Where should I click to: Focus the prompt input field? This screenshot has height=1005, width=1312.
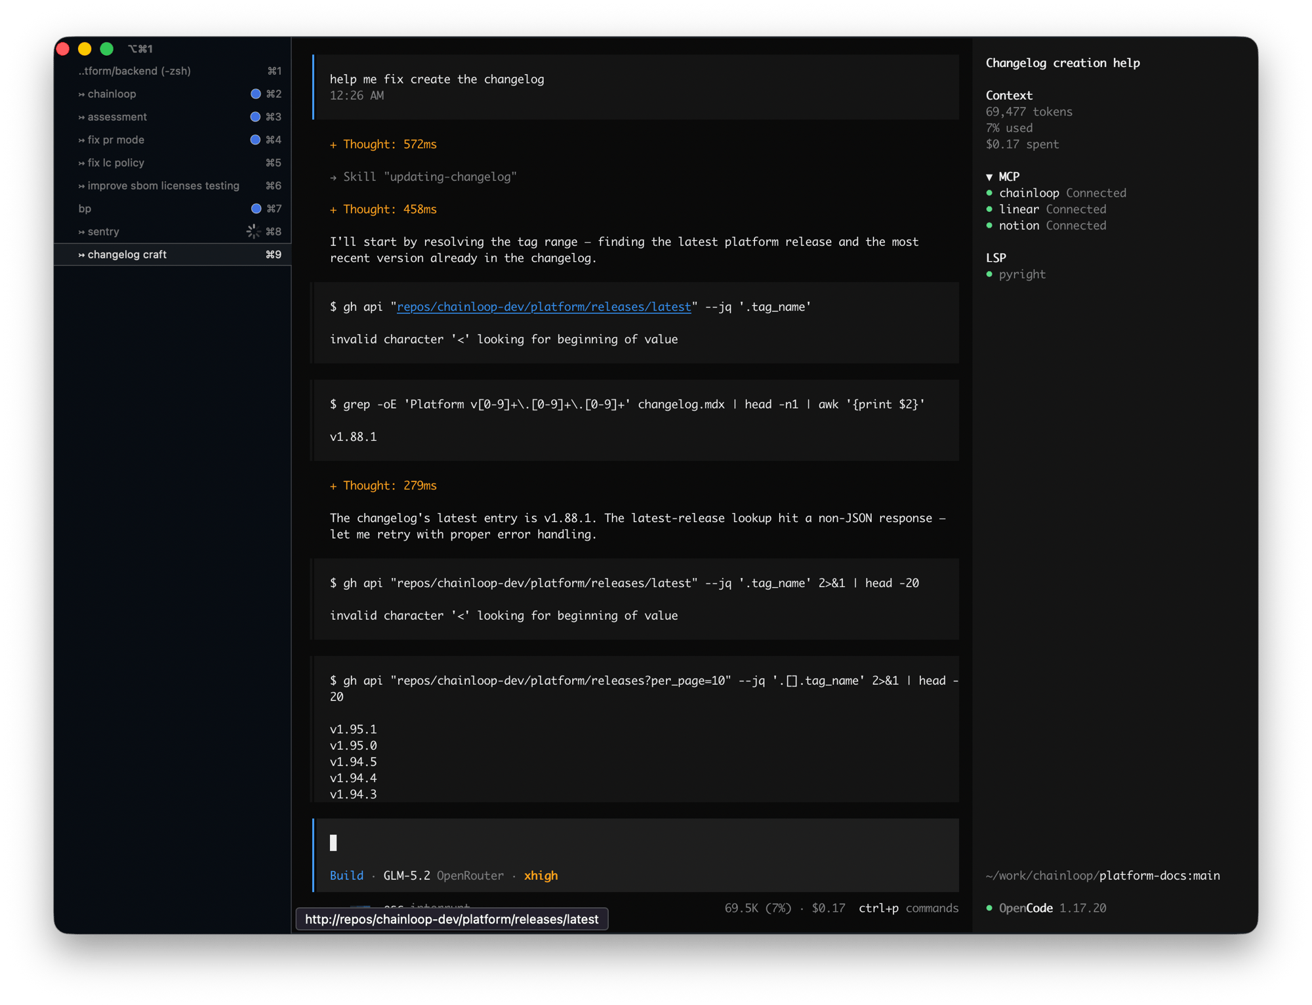point(636,843)
